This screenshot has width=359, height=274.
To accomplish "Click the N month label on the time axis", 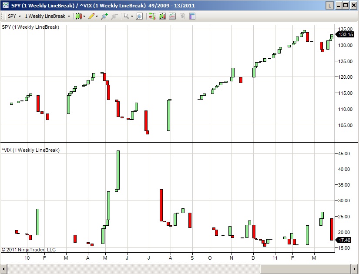I will [232, 258].
